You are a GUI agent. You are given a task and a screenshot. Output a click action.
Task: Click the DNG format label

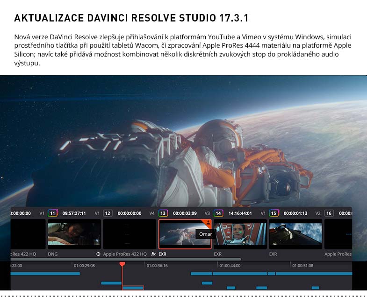(53, 254)
